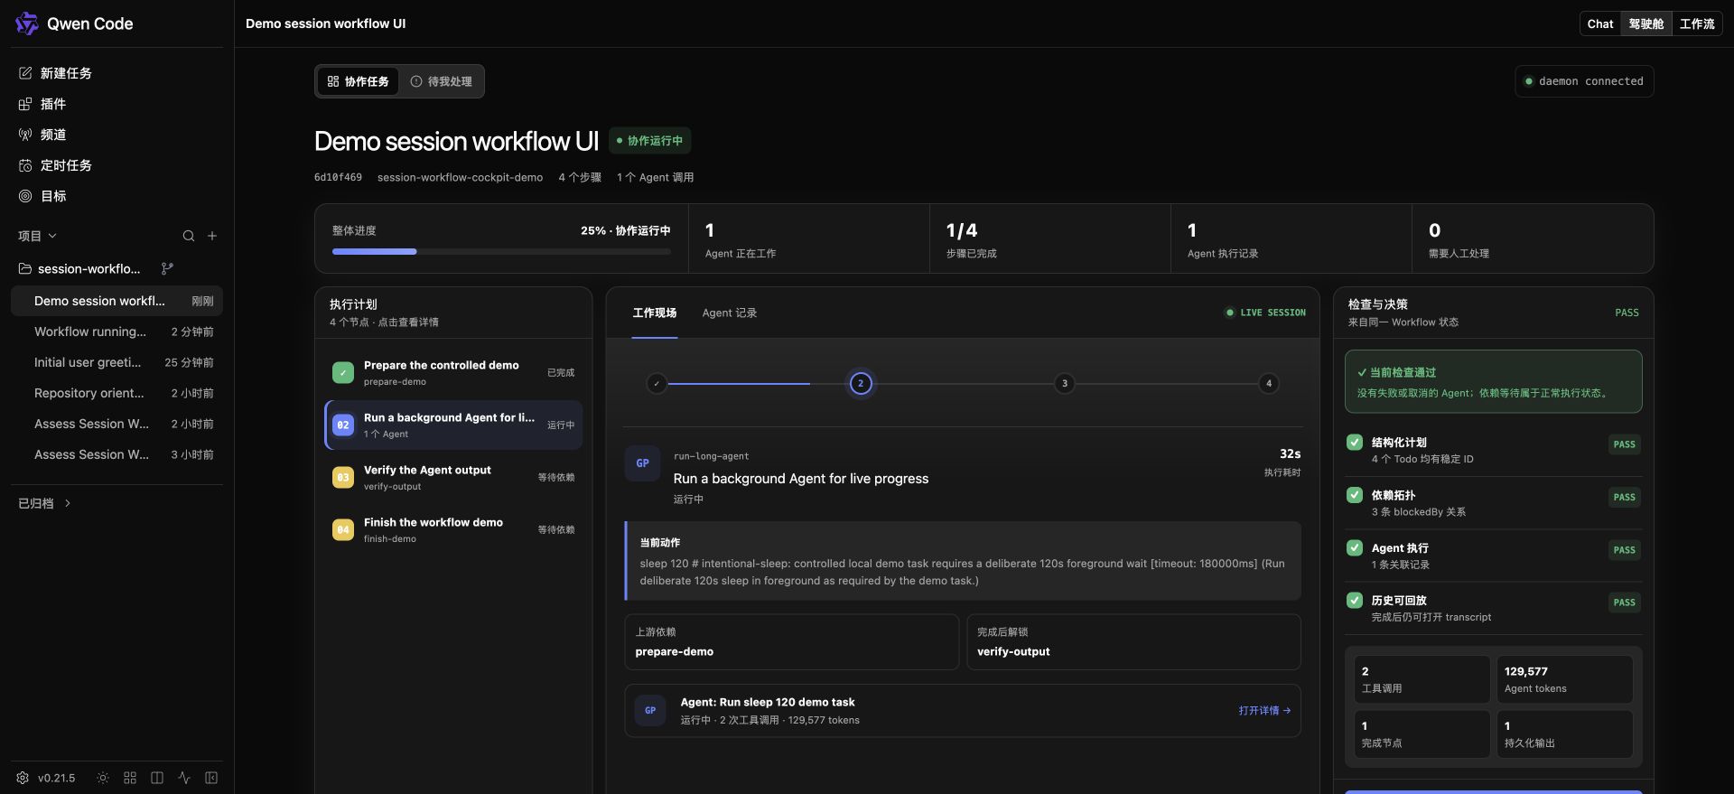Click the 当前检查通过 status banner
The height and width of the screenshot is (794, 1734).
[x=1493, y=382]
